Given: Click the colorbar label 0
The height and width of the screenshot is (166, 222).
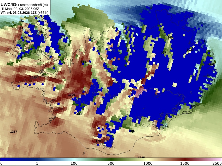Looking at the screenshot, I should pos(1,164).
